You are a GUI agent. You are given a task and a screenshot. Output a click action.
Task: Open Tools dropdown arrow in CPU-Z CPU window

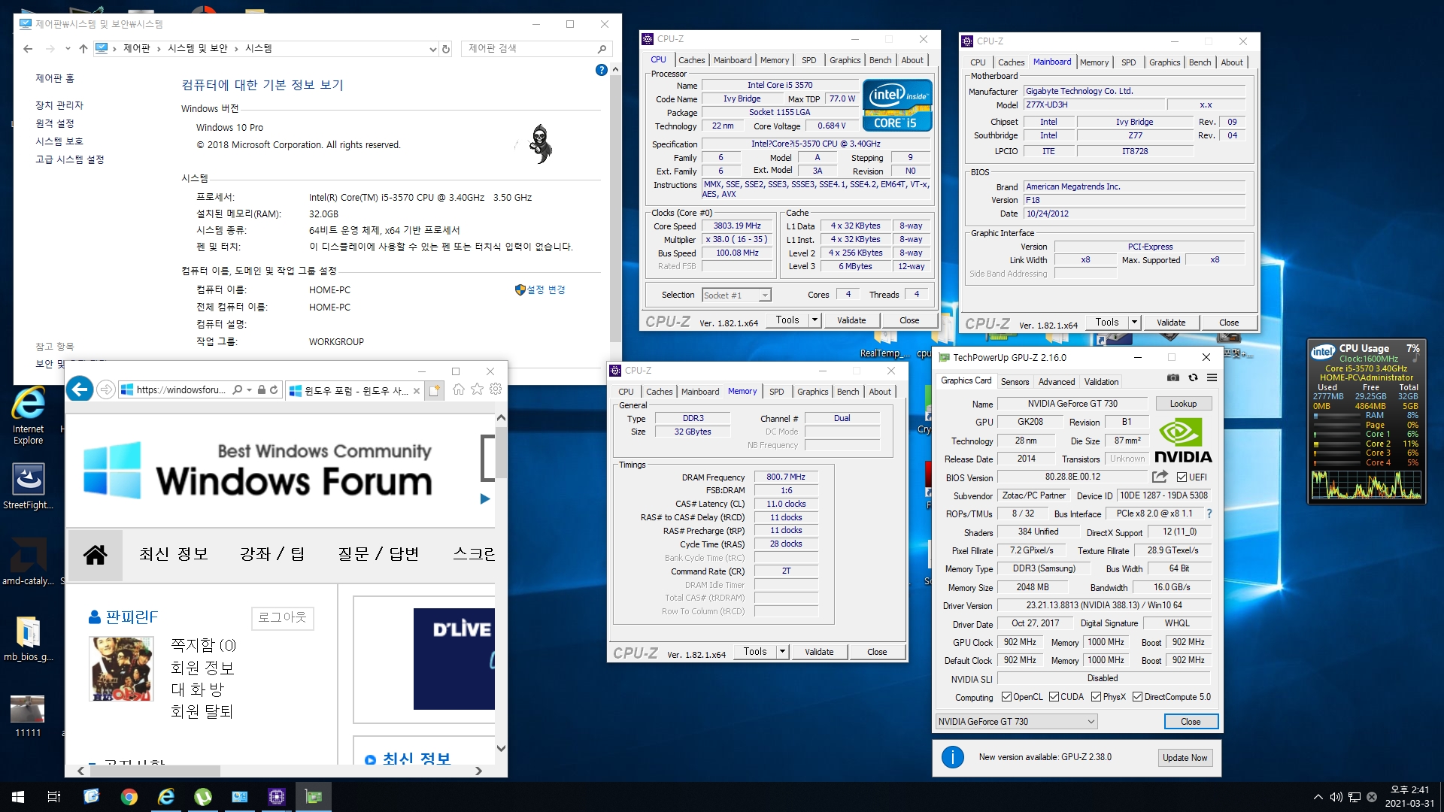(x=814, y=320)
